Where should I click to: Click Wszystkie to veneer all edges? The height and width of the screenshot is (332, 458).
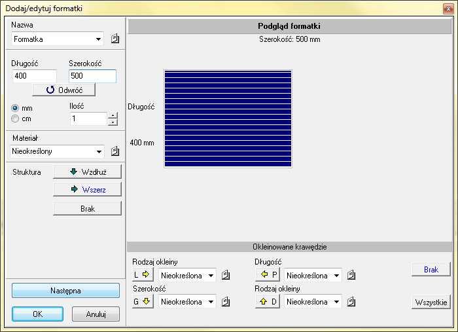(x=431, y=302)
